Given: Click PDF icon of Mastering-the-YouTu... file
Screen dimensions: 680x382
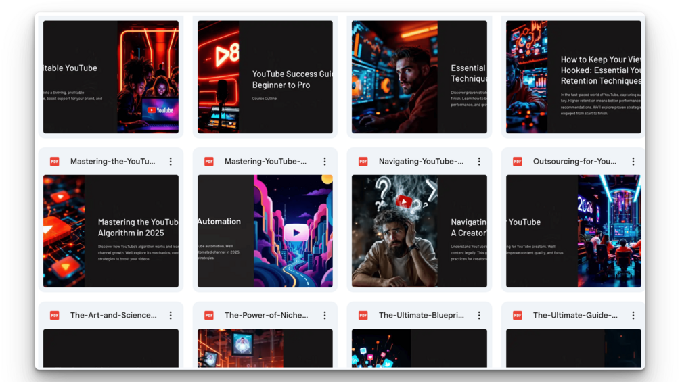Looking at the screenshot, I should [55, 161].
